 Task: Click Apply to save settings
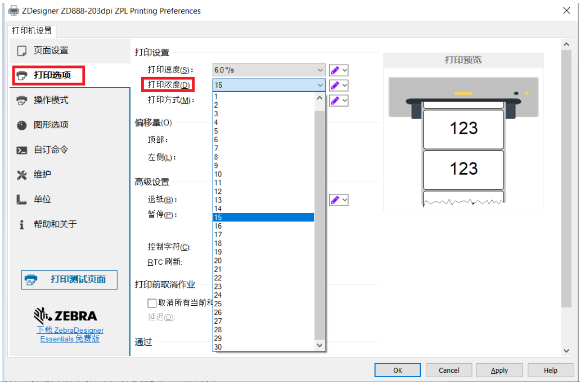coord(499,370)
